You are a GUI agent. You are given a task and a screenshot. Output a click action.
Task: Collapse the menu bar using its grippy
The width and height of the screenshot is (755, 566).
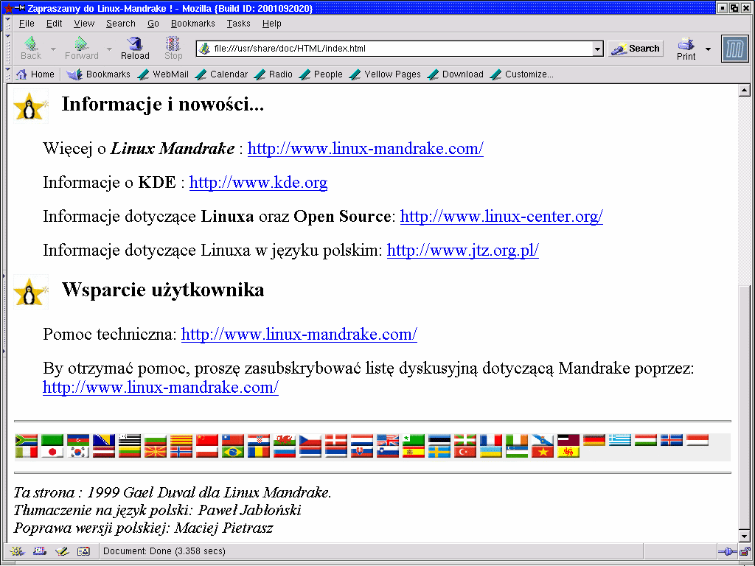7,23
